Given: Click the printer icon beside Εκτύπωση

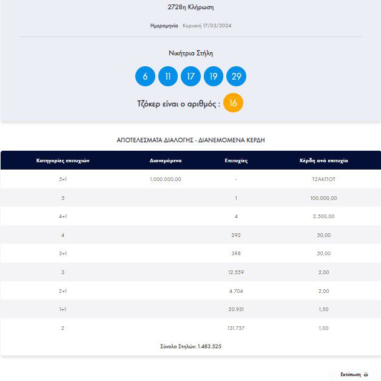Looking at the screenshot, I should (x=366, y=375).
